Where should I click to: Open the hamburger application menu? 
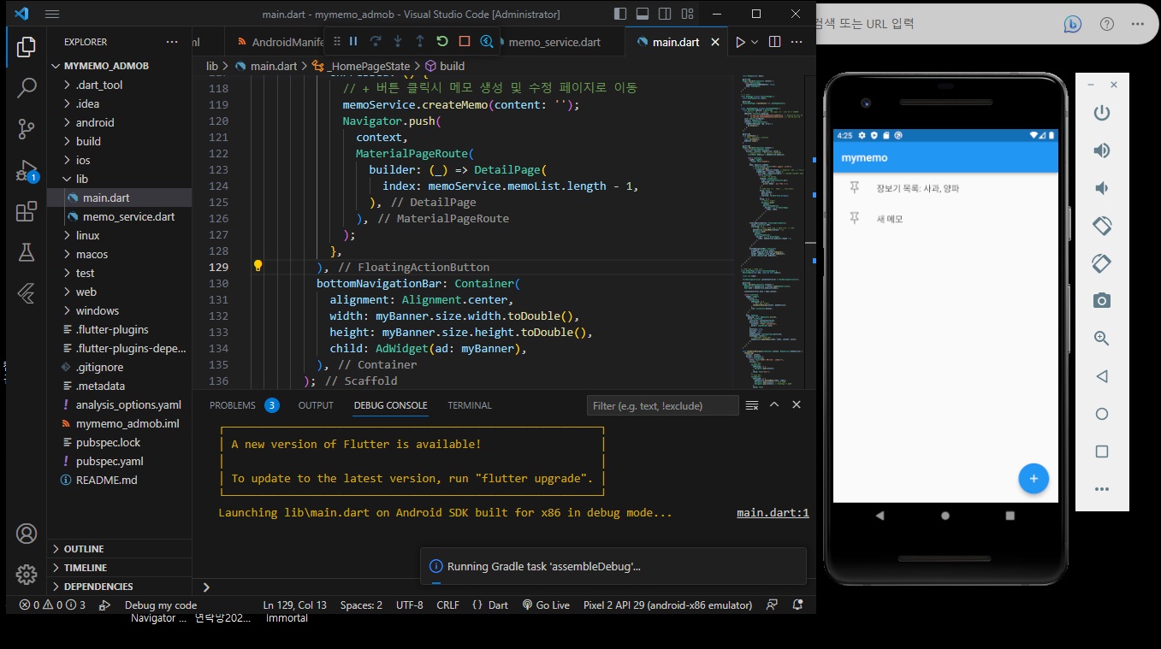pyautogui.click(x=52, y=14)
